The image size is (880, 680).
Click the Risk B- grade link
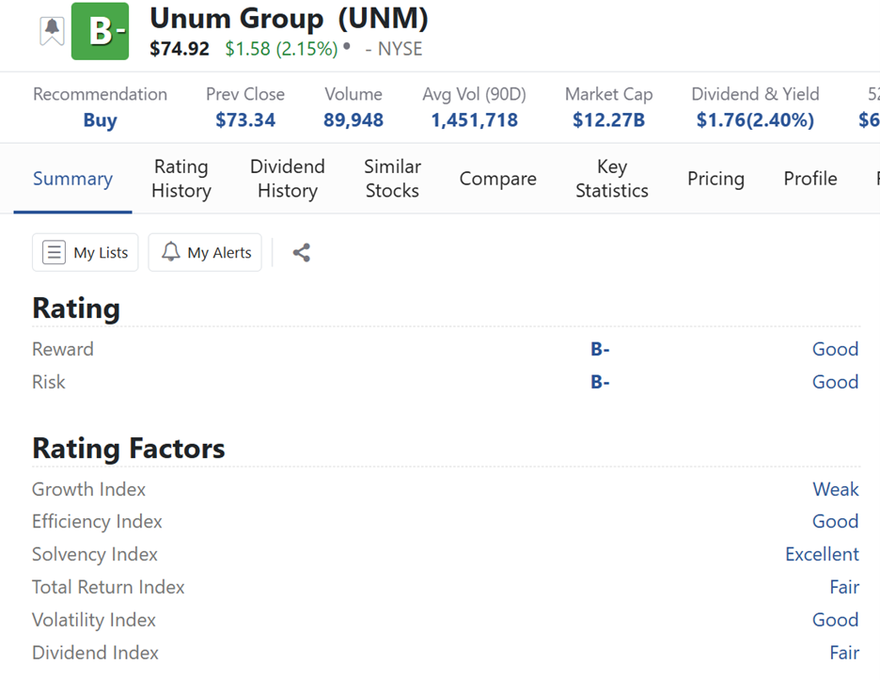coord(600,382)
